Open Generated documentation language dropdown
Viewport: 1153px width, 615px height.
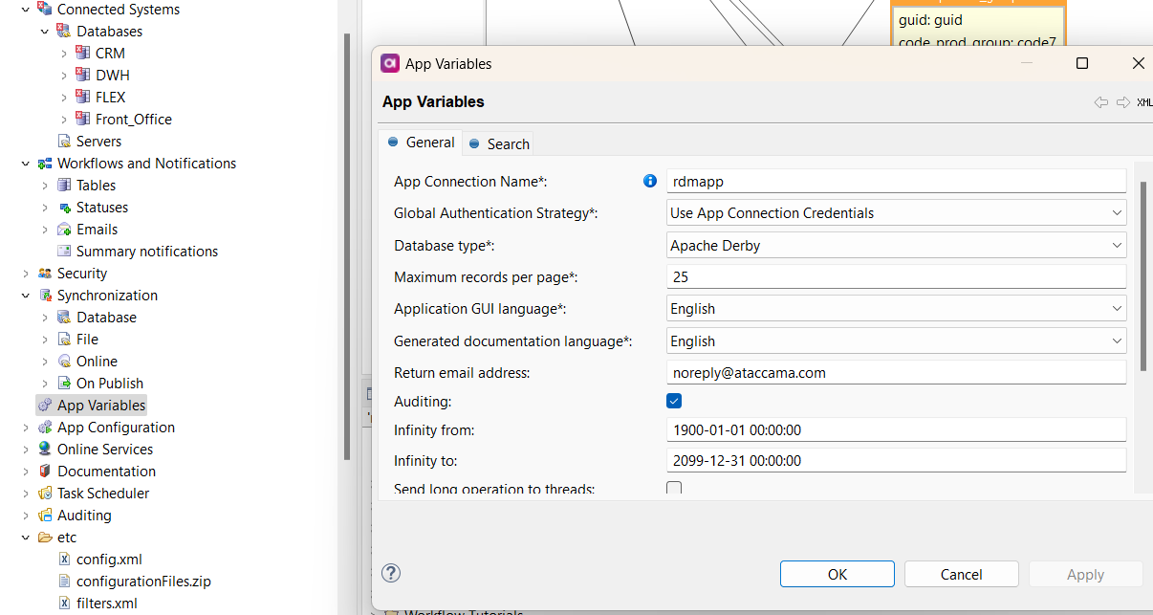pyautogui.click(x=1117, y=341)
